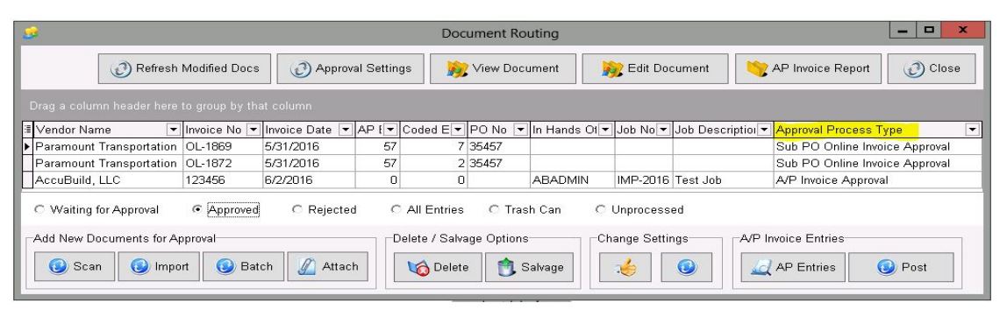This screenshot has width=1007, height=317.
Task: Open the AP E column filter dropdown
Action: tap(389, 130)
